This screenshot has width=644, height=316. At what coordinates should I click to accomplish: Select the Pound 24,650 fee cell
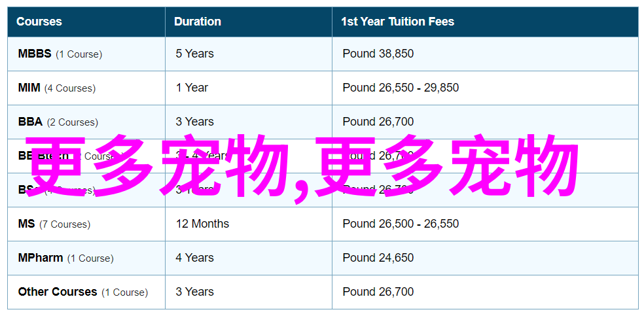[x=378, y=258]
